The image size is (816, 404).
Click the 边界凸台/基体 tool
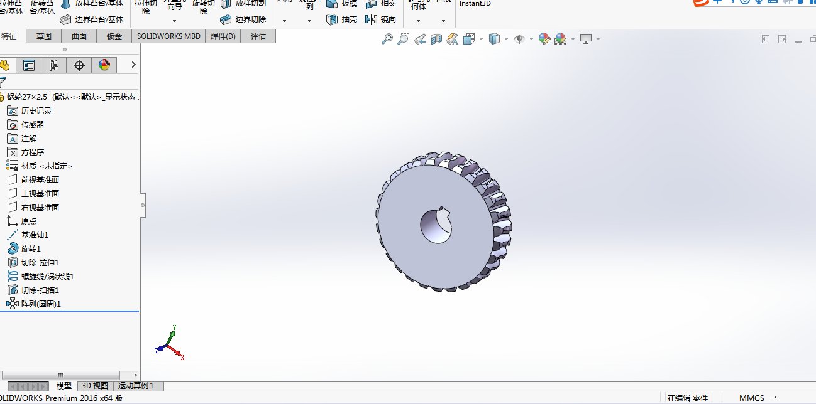point(92,19)
